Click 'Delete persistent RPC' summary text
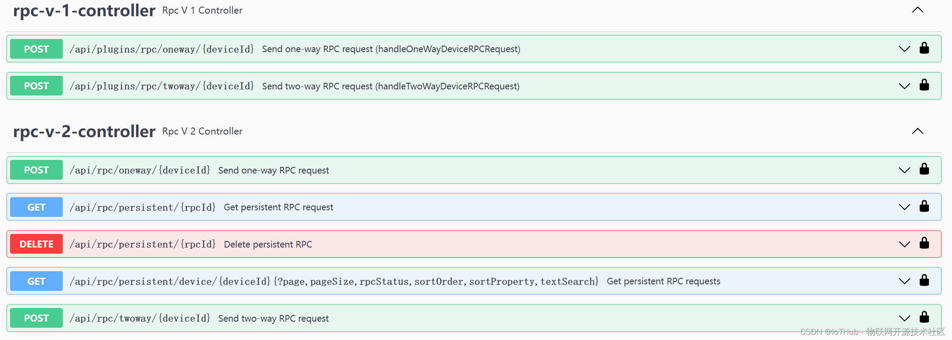This screenshot has height=340, width=952. [268, 244]
